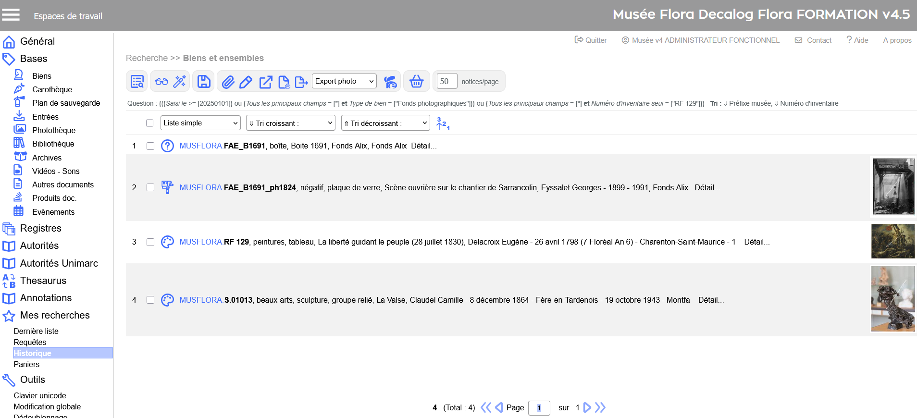The image size is (917, 418).
Task: Click the document print icon in toolbar
Action: pyautogui.click(x=284, y=82)
